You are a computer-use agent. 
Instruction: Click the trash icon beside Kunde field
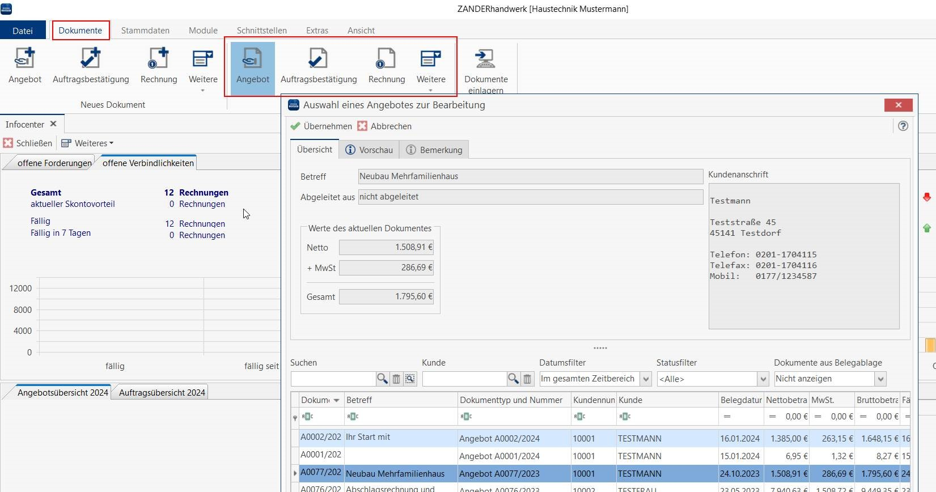click(527, 379)
